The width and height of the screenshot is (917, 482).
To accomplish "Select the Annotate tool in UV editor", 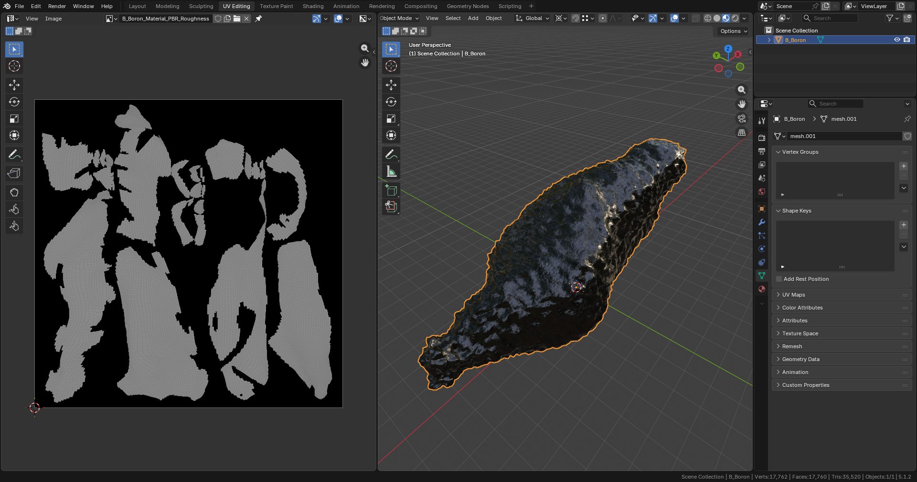I will pos(14,155).
